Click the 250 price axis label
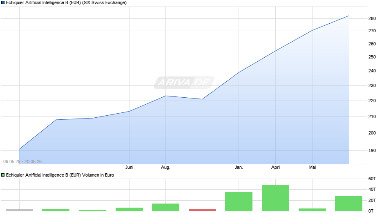Image resolution: width=384 pixels, height=215 pixels. click(372, 57)
